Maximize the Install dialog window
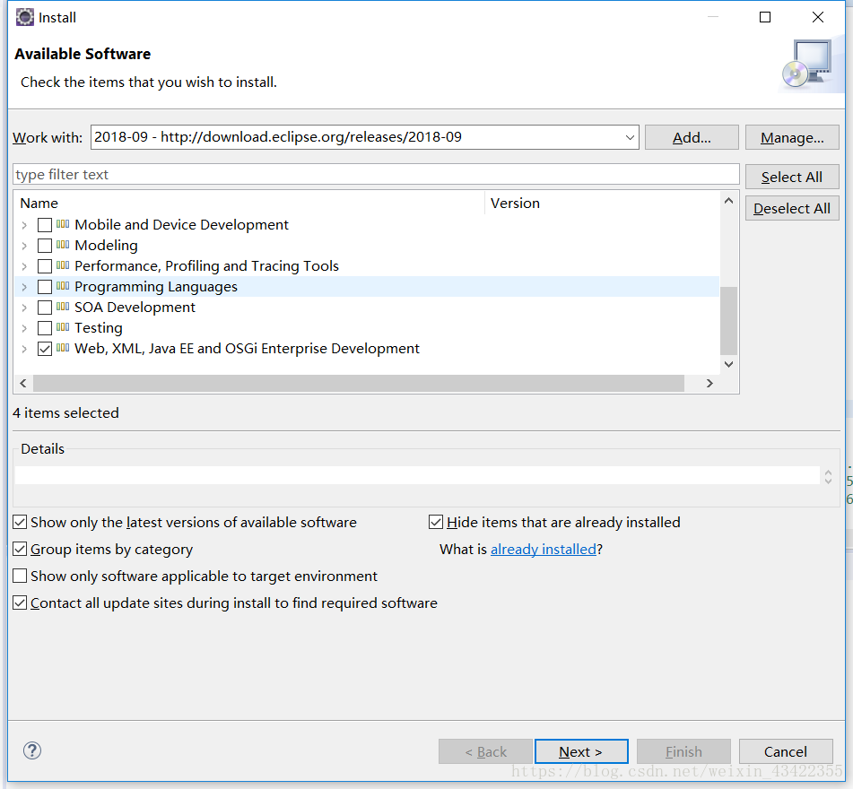Image resolution: width=853 pixels, height=789 pixels. (765, 17)
